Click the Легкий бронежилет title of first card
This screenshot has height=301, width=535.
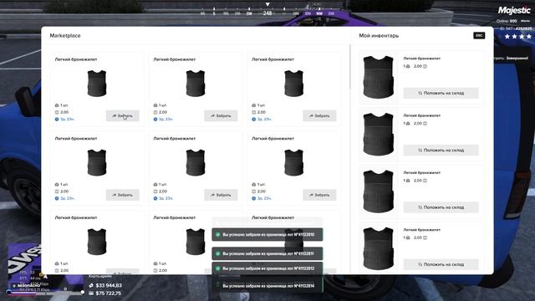click(76, 59)
